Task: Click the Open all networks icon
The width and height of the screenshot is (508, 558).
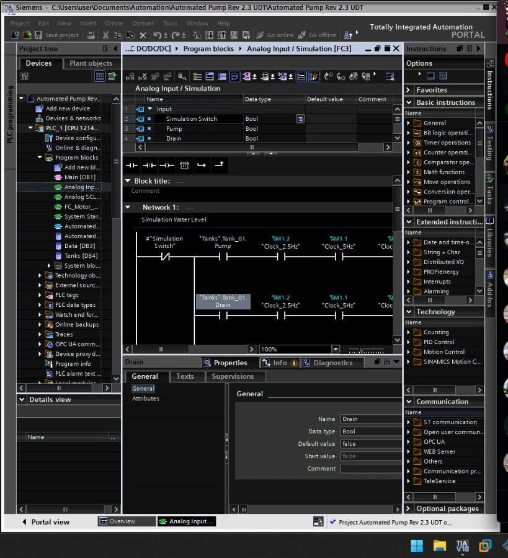Action: click(210, 76)
